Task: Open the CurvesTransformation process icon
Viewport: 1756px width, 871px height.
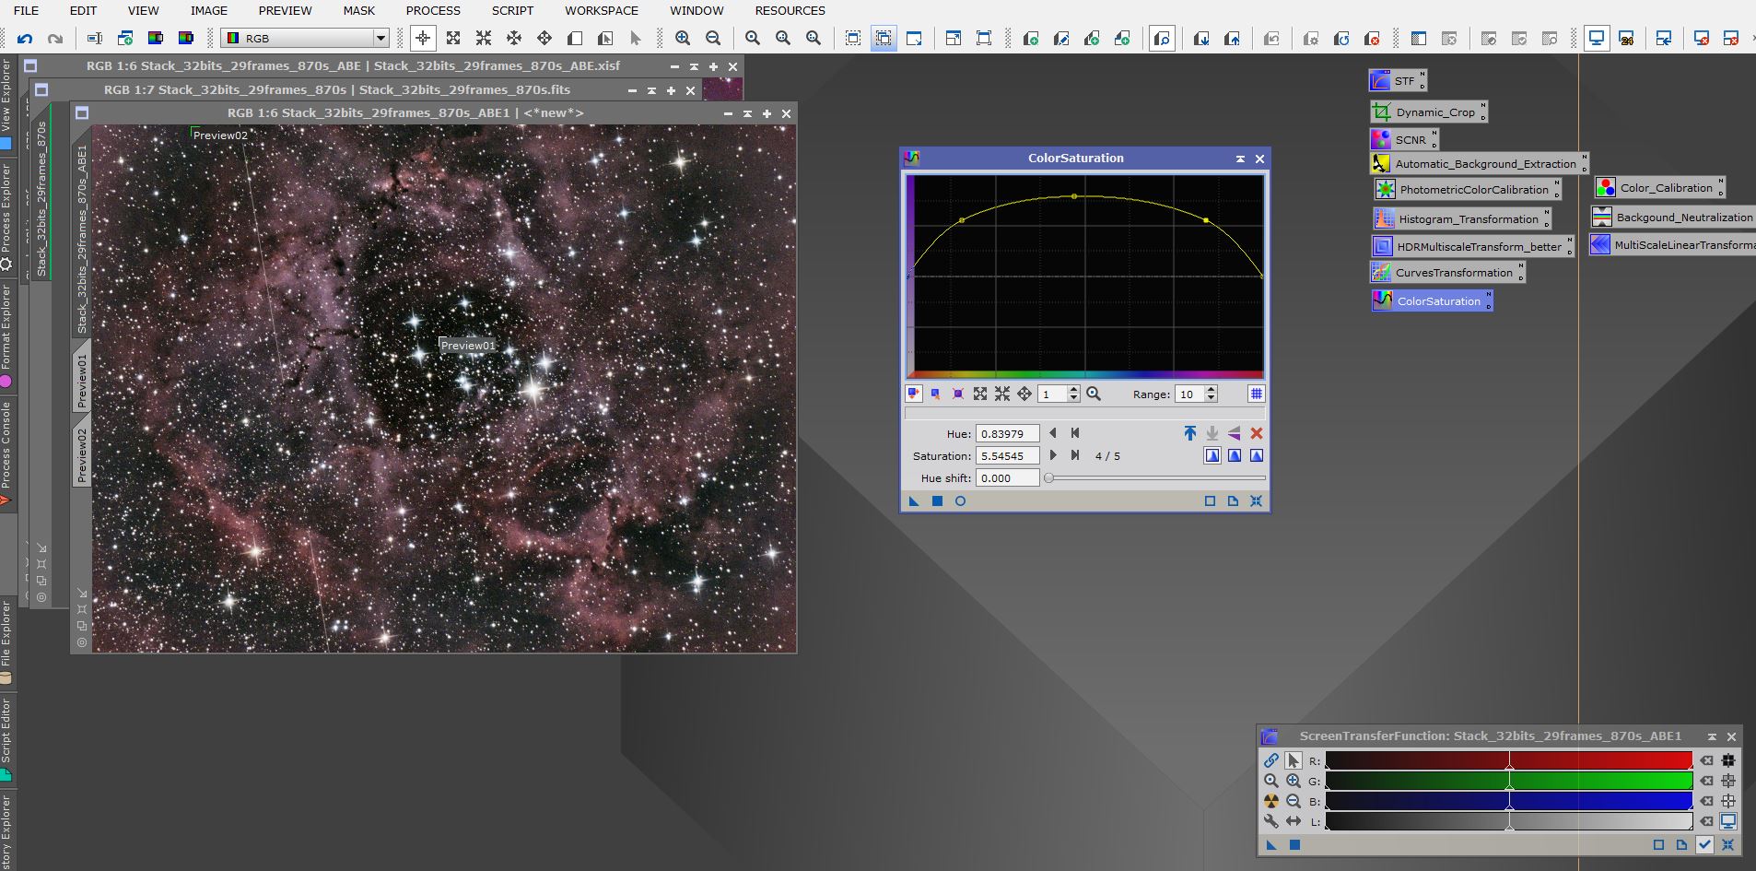Action: point(1447,272)
